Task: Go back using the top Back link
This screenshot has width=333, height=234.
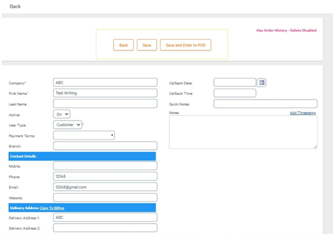Action: click(15, 6)
